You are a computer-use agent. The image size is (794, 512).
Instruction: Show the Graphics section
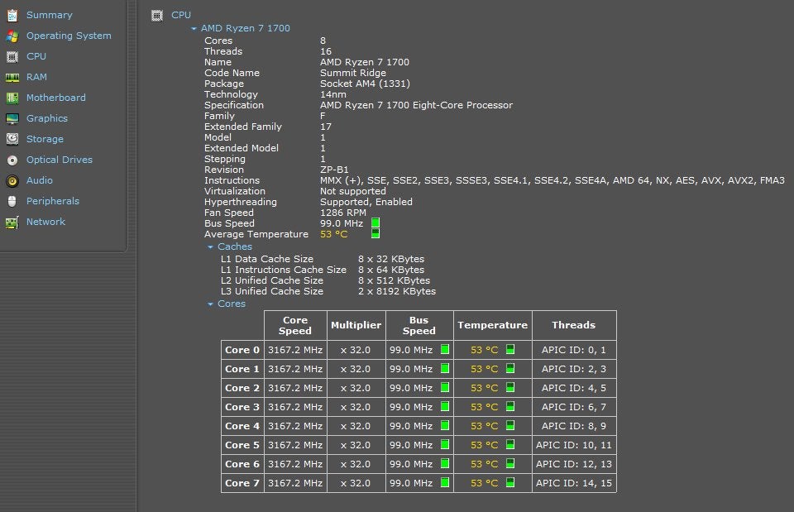click(x=46, y=118)
